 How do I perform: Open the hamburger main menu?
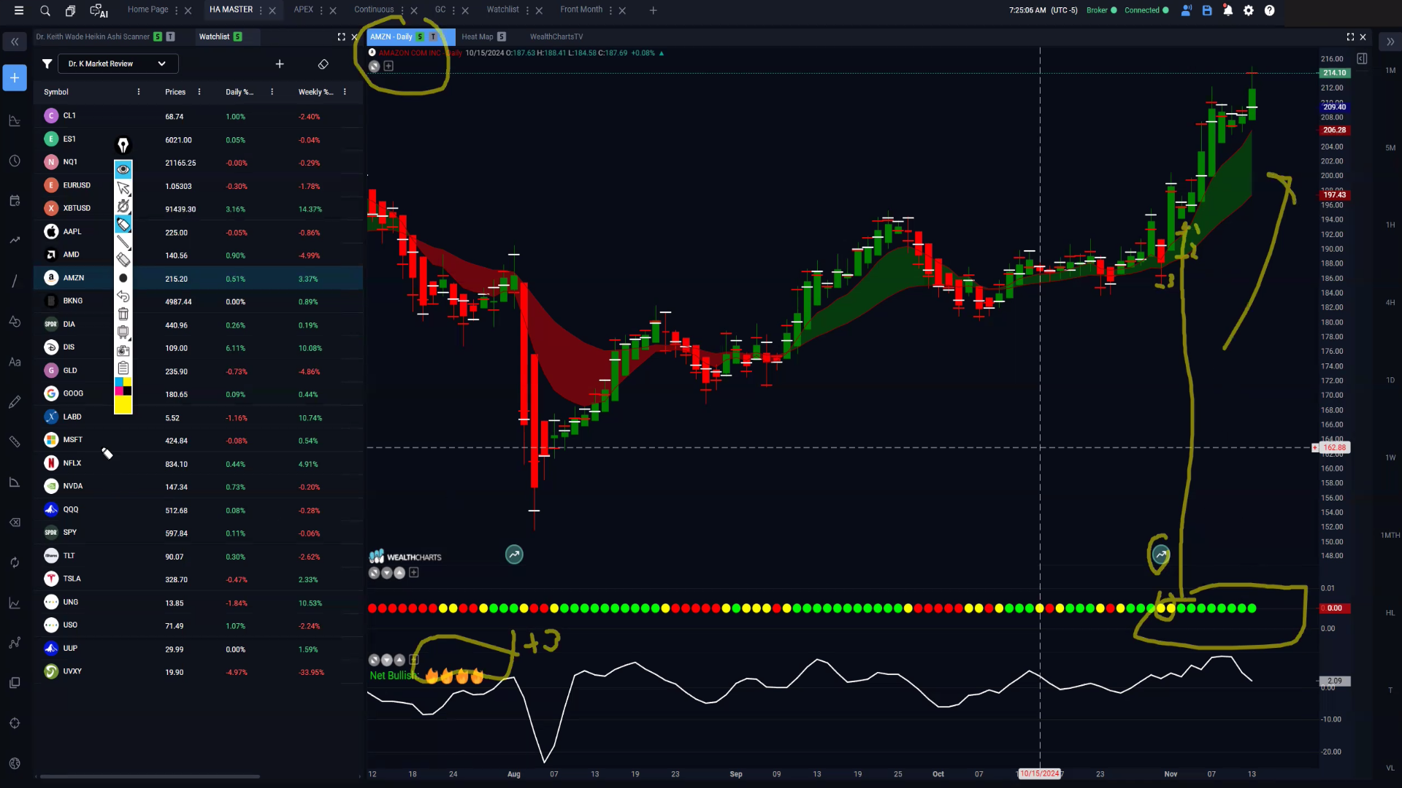coord(19,10)
